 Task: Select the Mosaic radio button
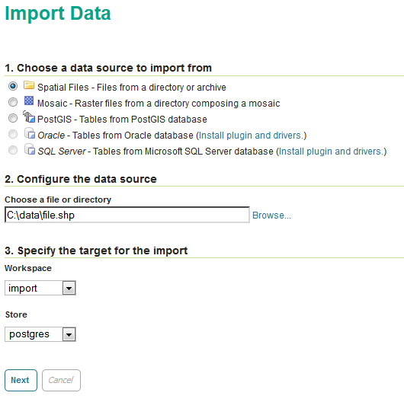[13, 102]
